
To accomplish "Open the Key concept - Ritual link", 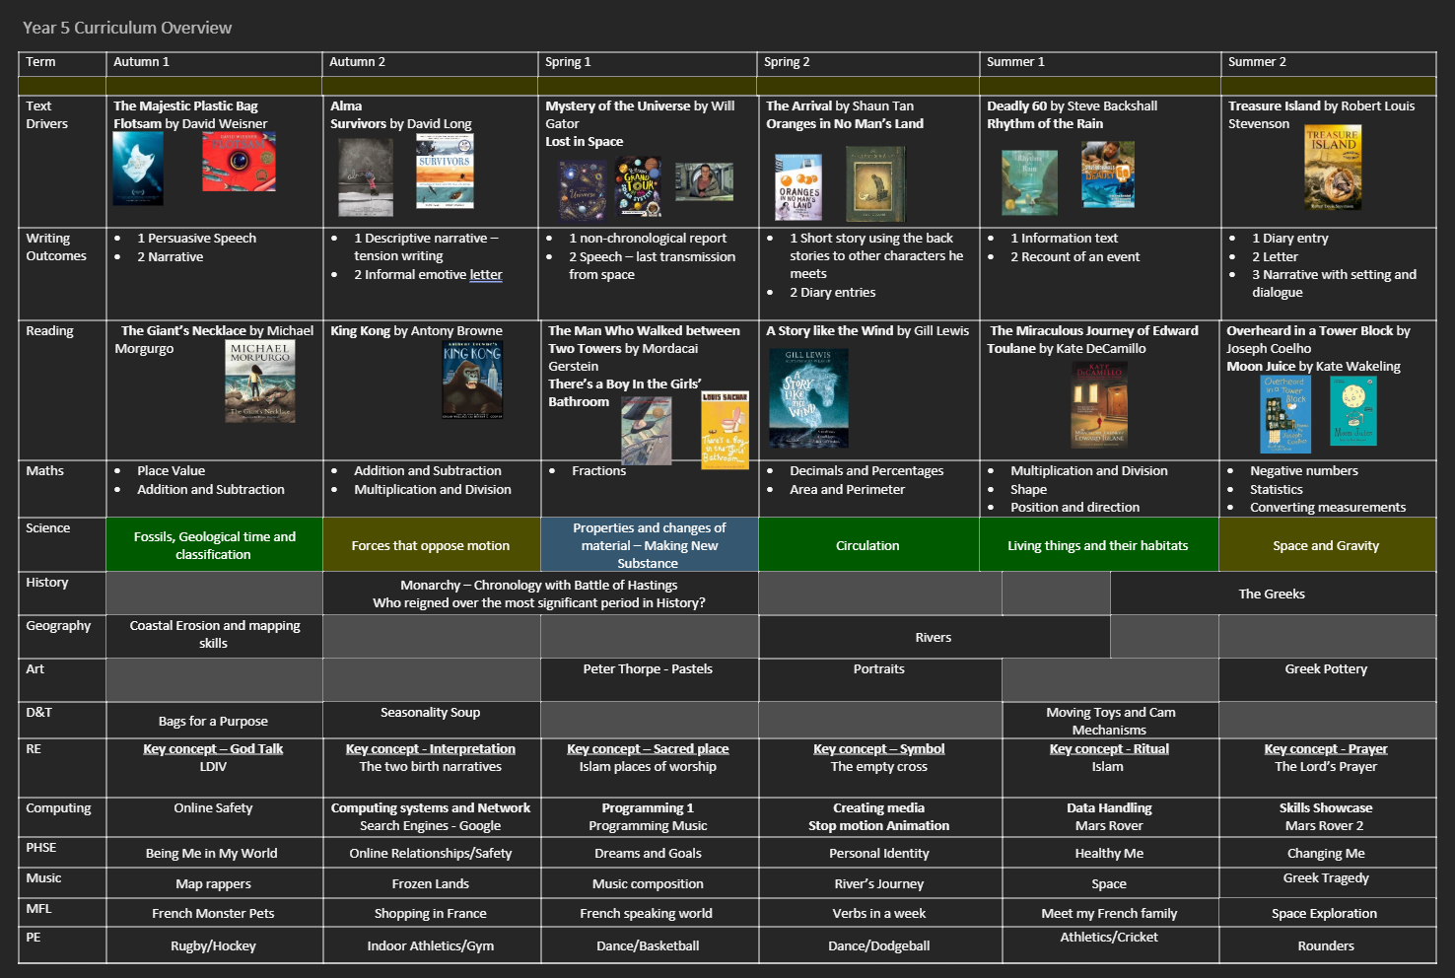I will tap(1109, 749).
